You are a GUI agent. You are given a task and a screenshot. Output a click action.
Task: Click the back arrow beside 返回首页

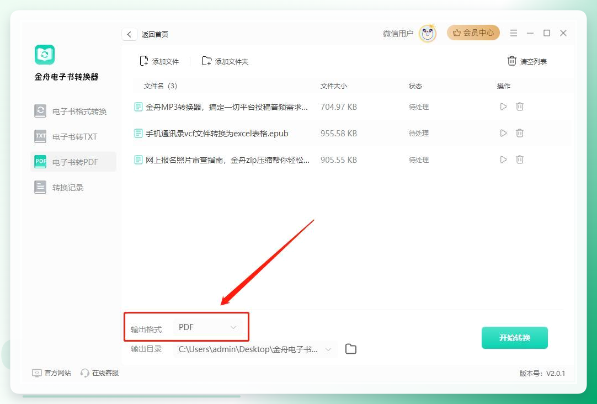130,34
